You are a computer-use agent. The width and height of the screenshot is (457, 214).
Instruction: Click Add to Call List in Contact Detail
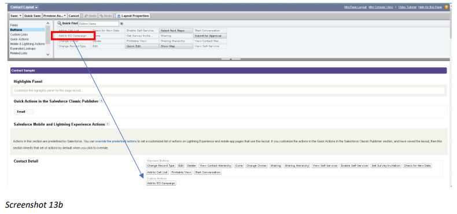point(157,172)
